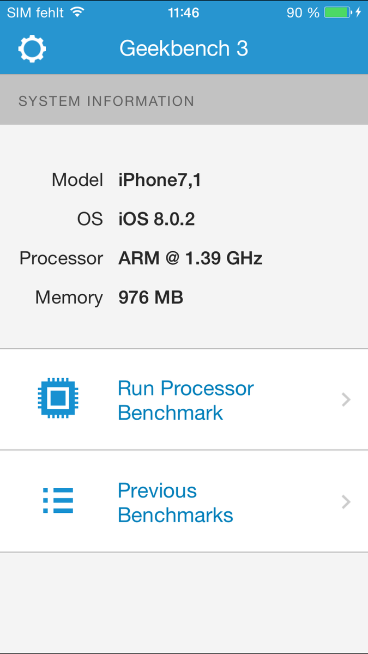Open the Run Processor Benchmark chevron
Viewport: 368px width, 654px height.
click(346, 400)
